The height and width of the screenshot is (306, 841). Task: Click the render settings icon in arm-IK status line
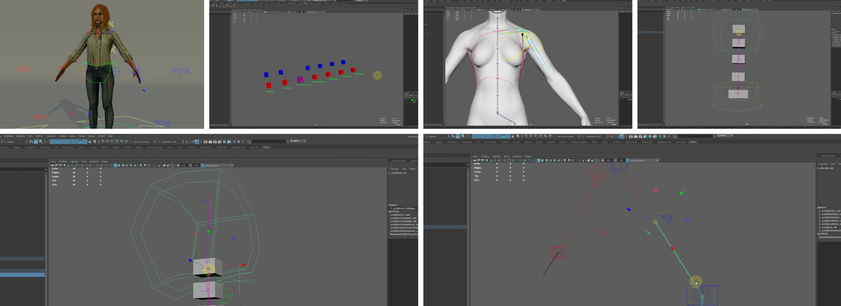[x=645, y=136]
